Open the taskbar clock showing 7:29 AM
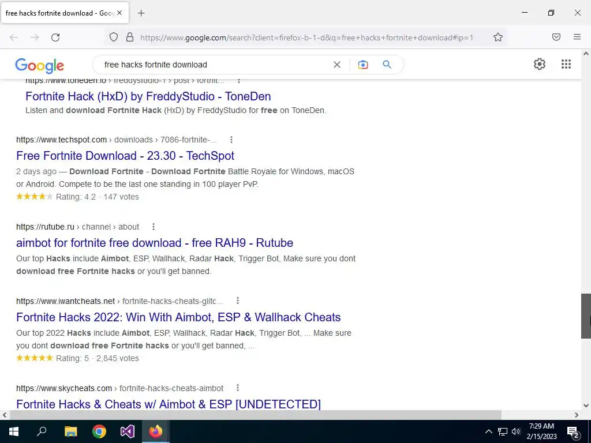The height and width of the screenshot is (443, 591). click(x=541, y=431)
